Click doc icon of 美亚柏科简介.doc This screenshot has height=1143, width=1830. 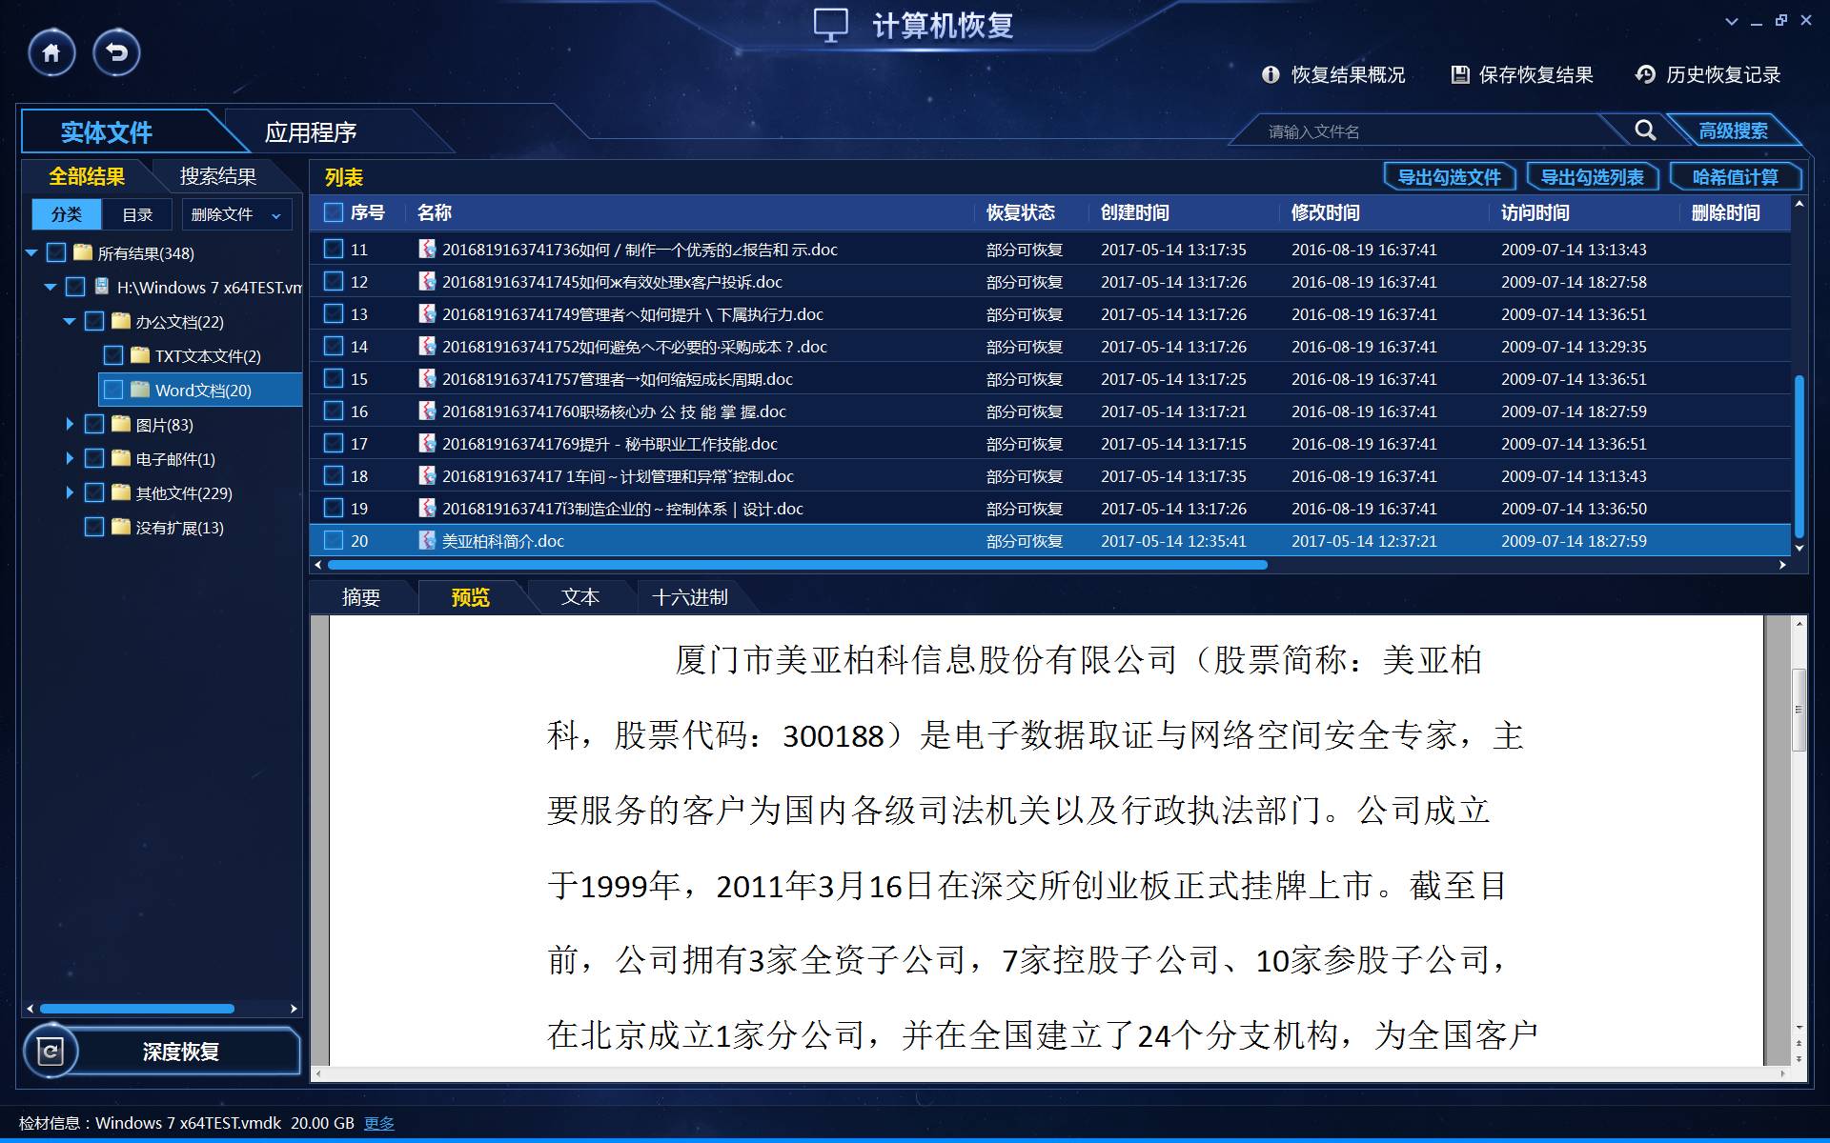427,540
